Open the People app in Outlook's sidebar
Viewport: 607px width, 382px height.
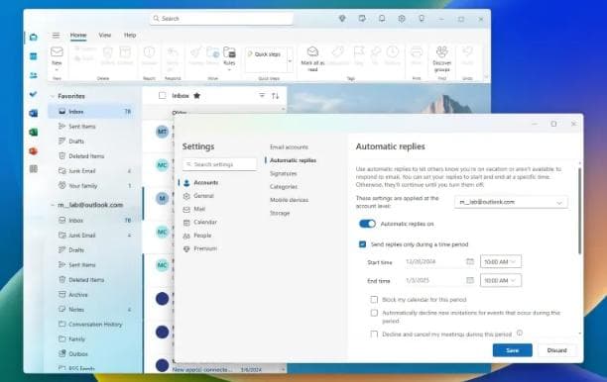pyautogui.click(x=34, y=75)
